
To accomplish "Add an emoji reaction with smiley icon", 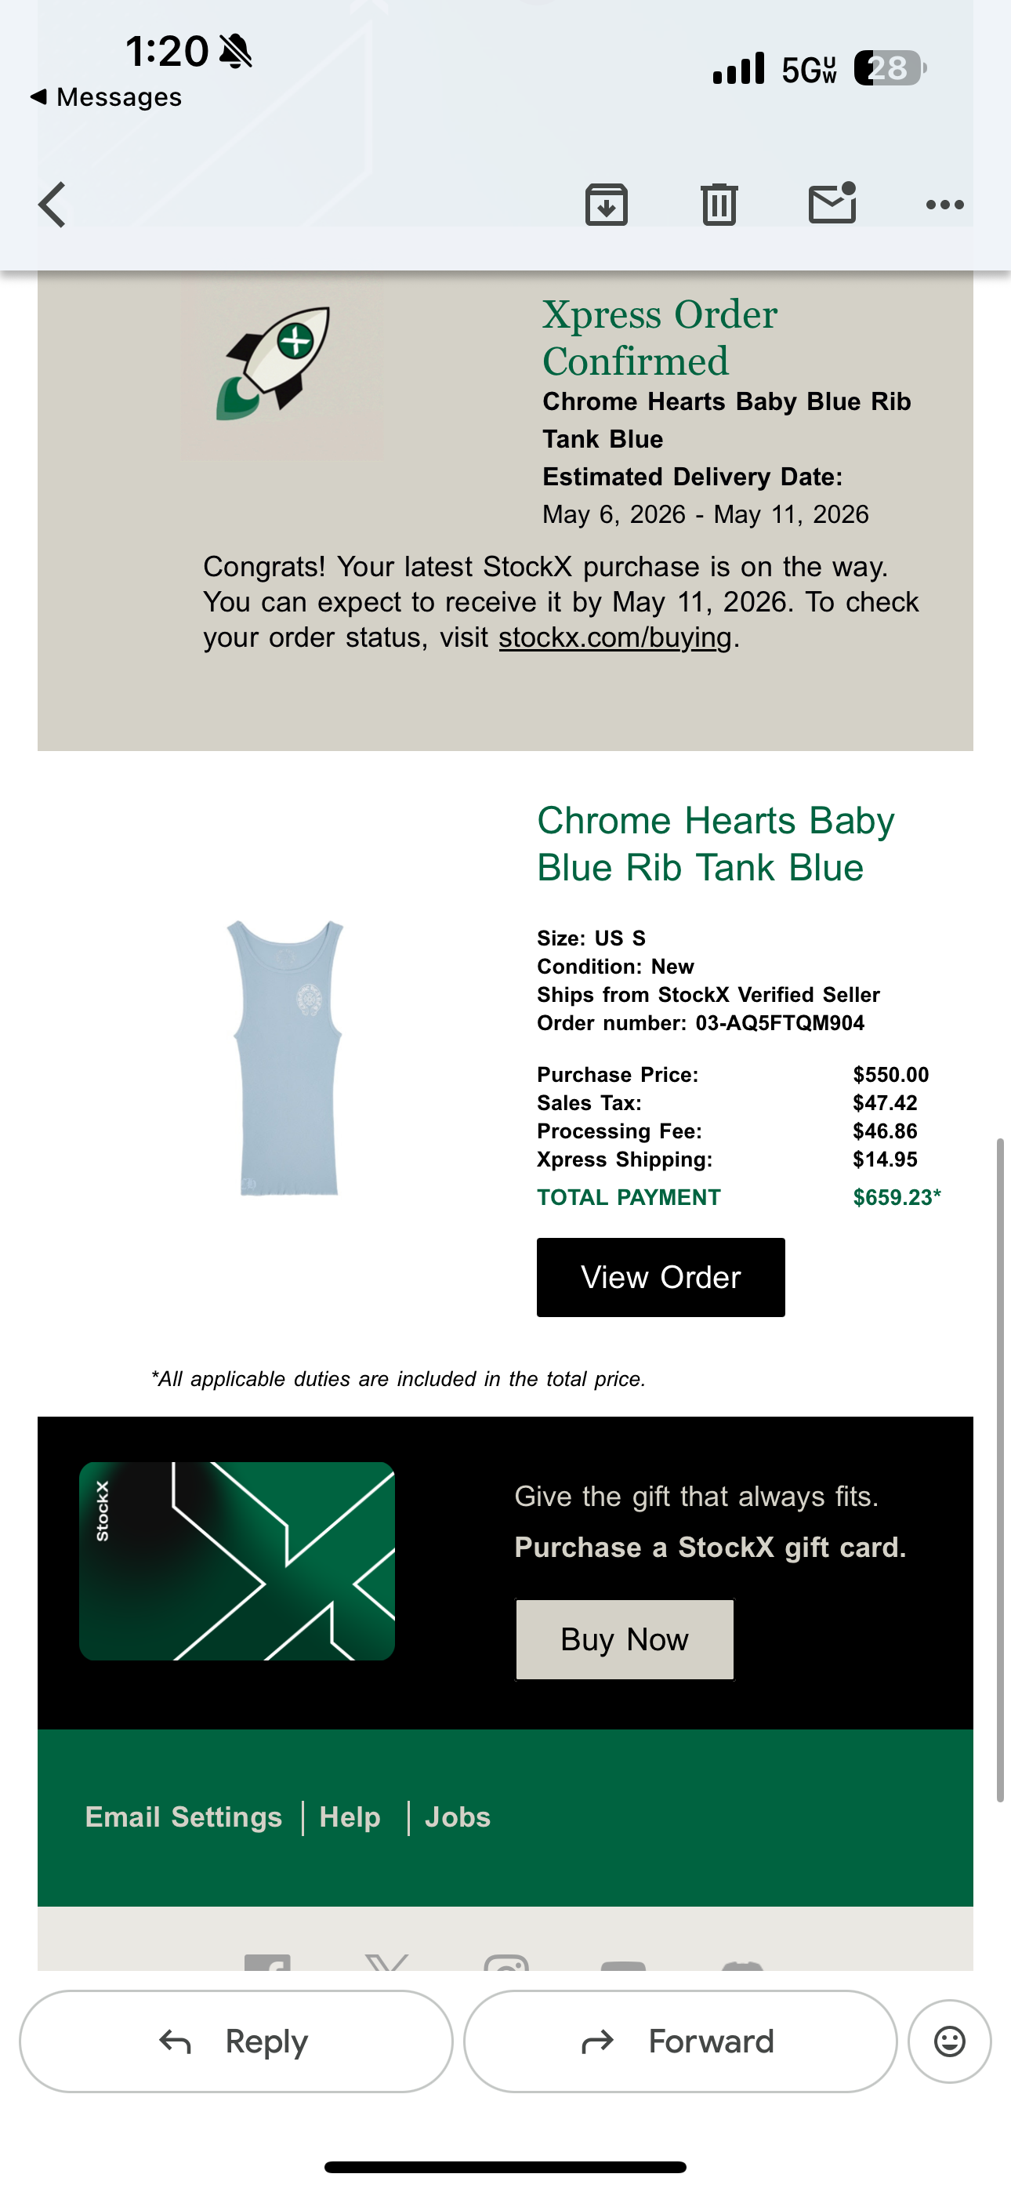I will pos(950,2041).
